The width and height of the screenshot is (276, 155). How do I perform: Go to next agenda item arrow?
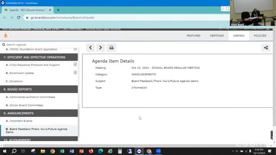click(x=100, y=48)
